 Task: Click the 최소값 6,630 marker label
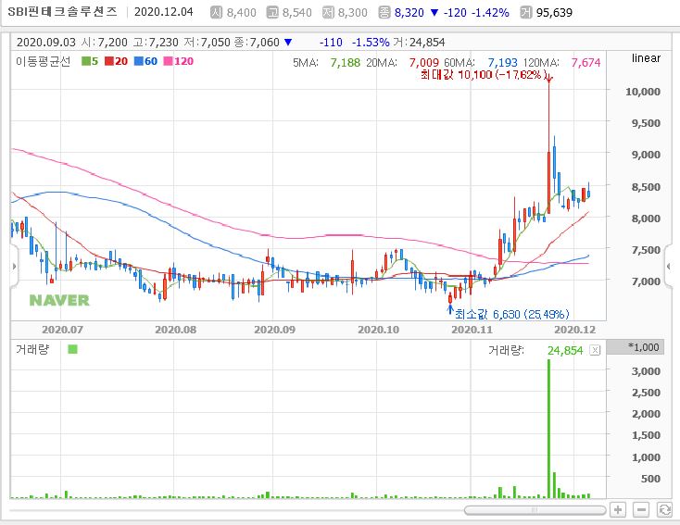pos(512,314)
